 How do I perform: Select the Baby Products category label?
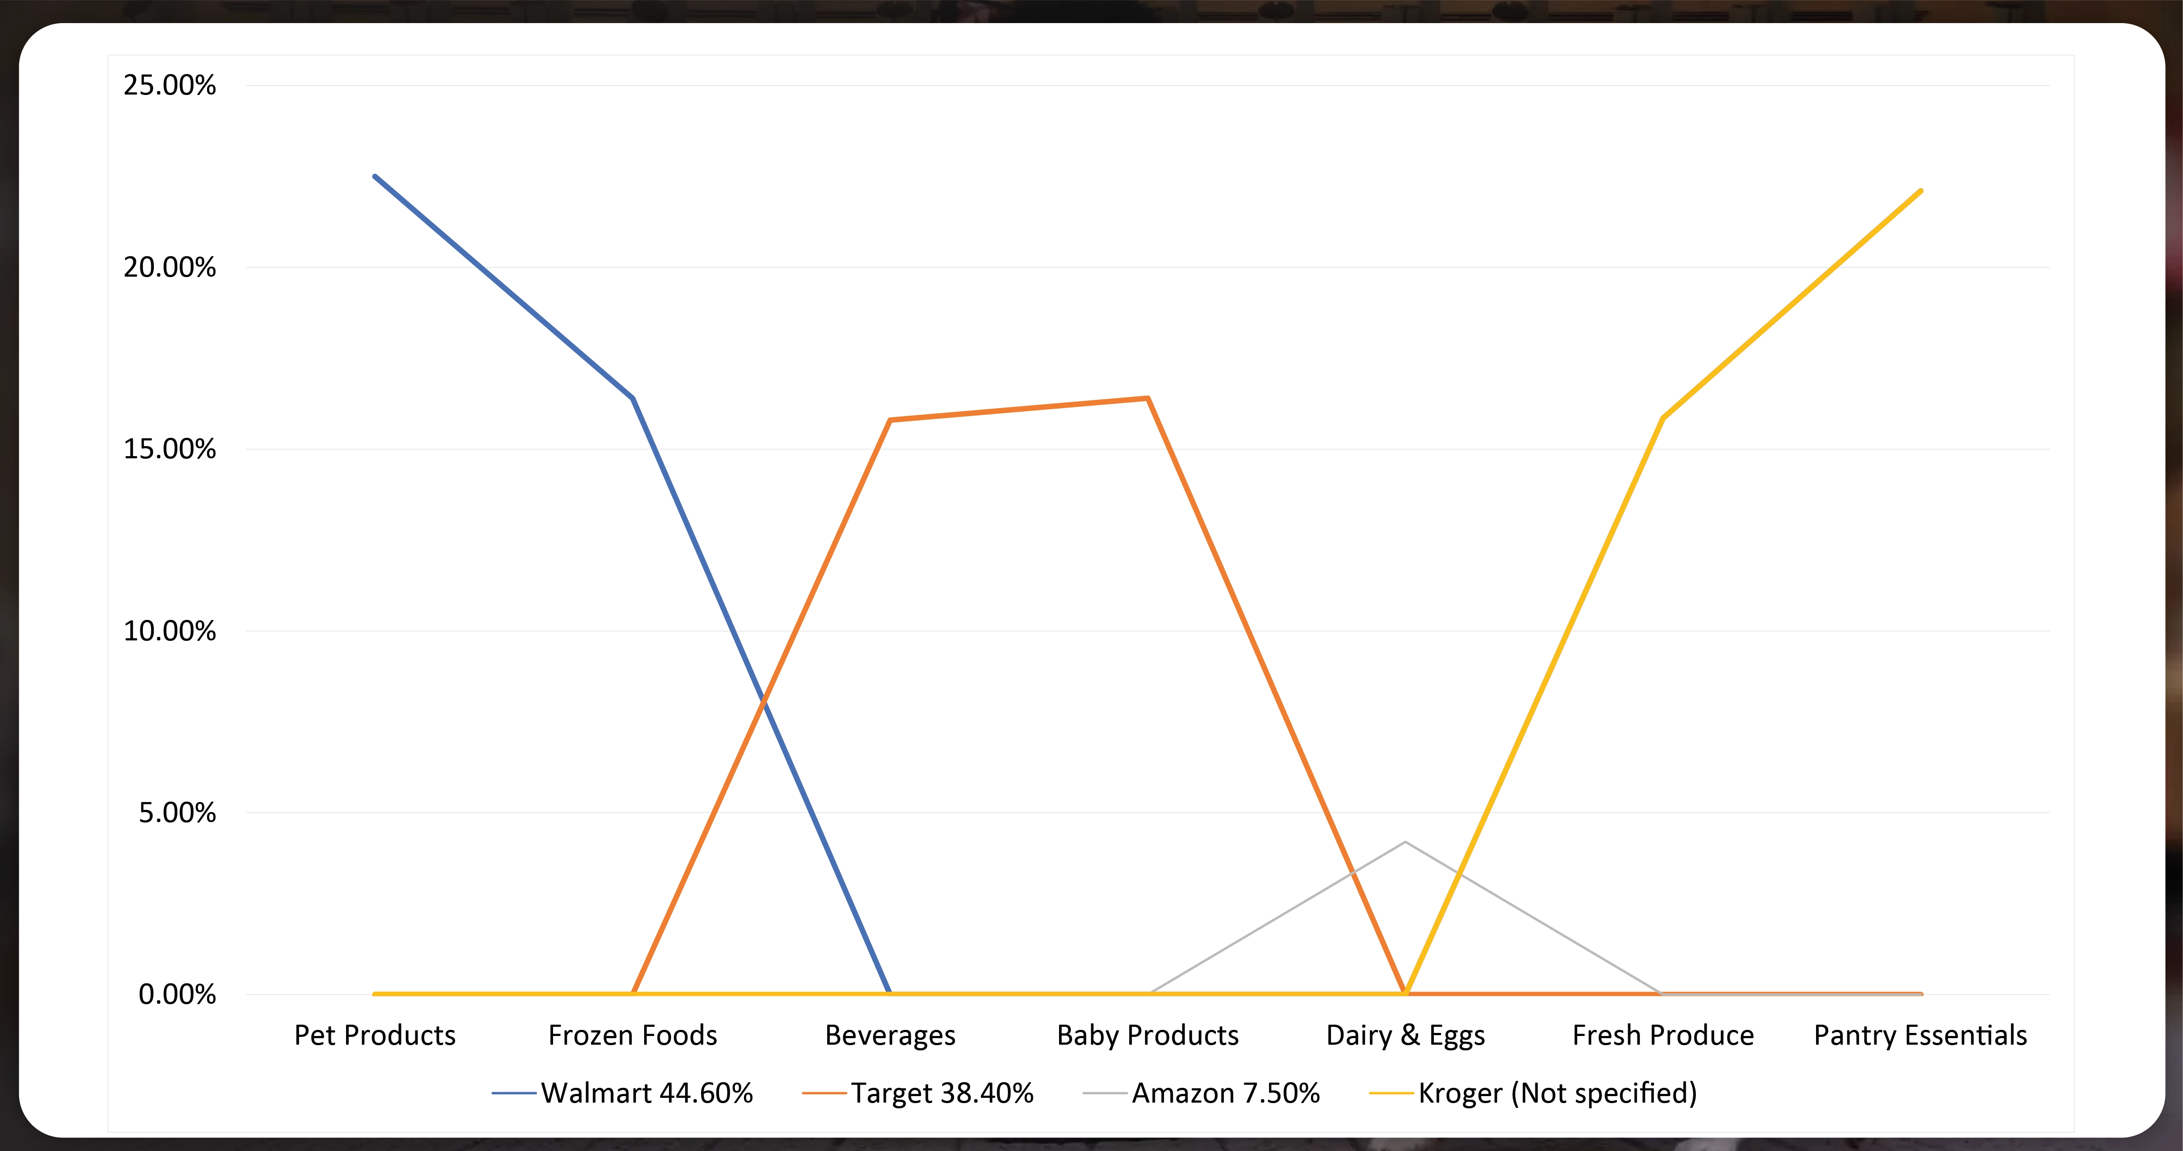click(x=1148, y=1036)
